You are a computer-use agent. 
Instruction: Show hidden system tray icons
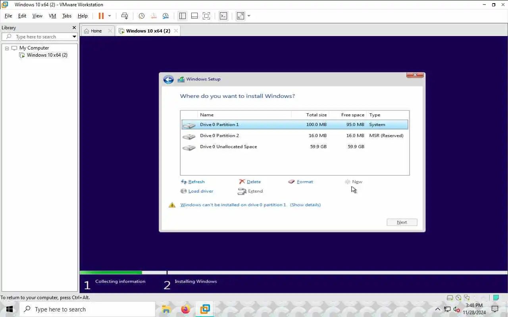(x=438, y=309)
